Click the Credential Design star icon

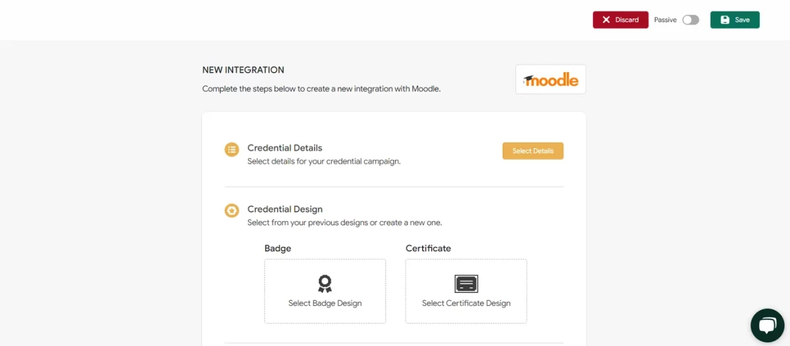pos(232,211)
